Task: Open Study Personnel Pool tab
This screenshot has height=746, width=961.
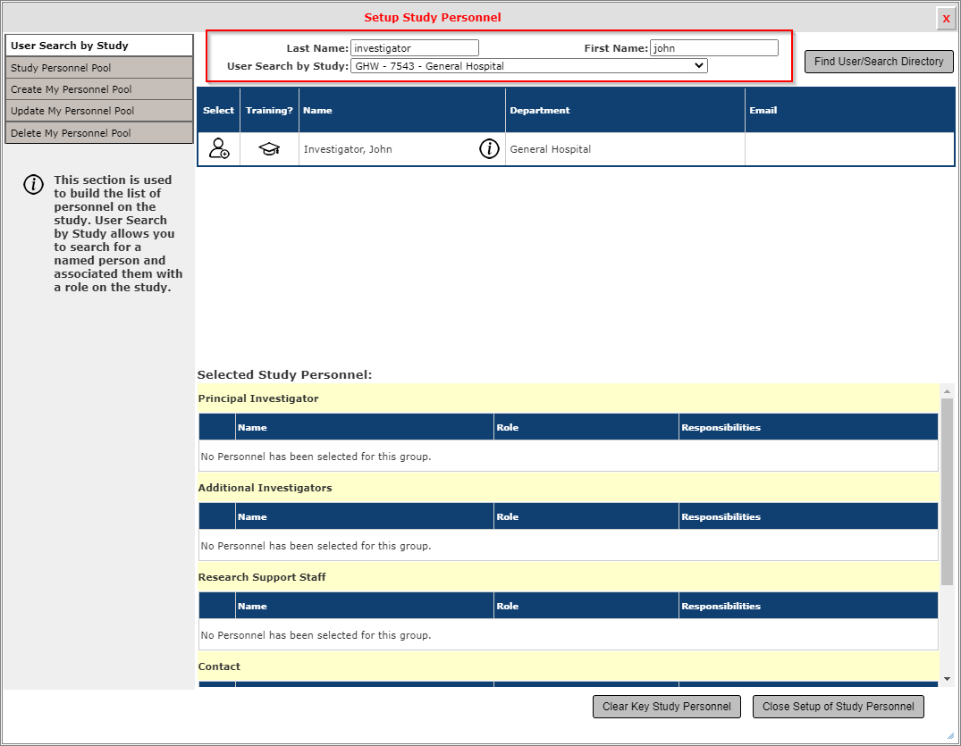Action: (99, 67)
